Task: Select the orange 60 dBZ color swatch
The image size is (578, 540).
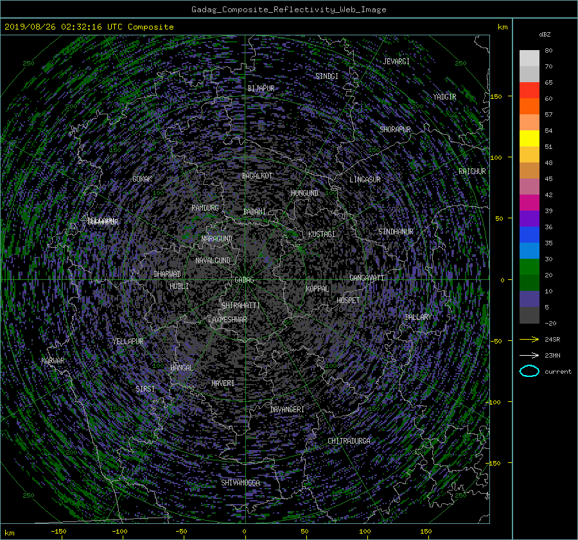Action: pyautogui.click(x=529, y=106)
